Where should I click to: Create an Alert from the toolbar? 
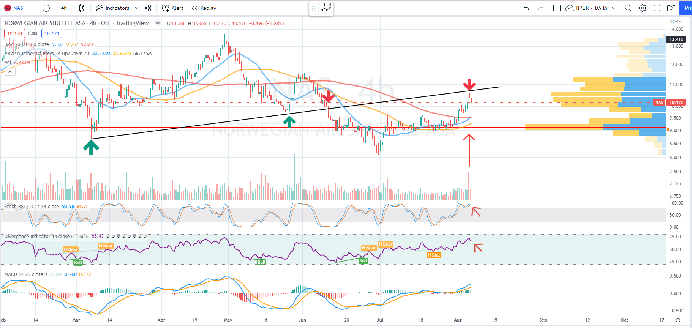click(x=172, y=8)
